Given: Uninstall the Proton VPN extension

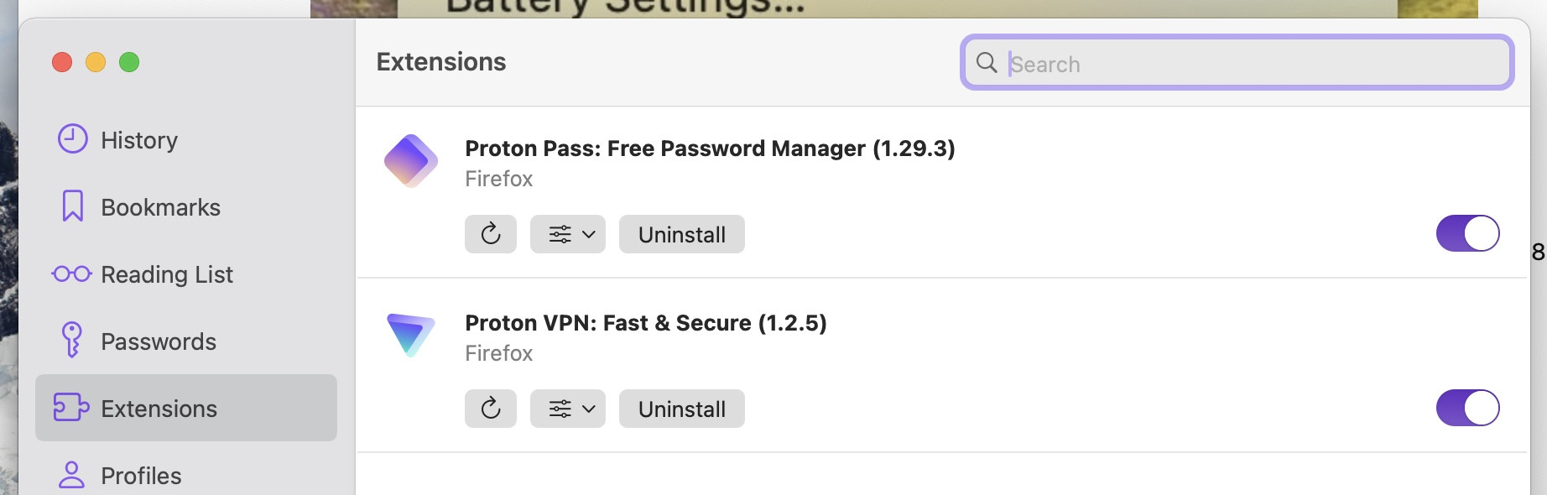Looking at the screenshot, I should pyautogui.click(x=681, y=409).
